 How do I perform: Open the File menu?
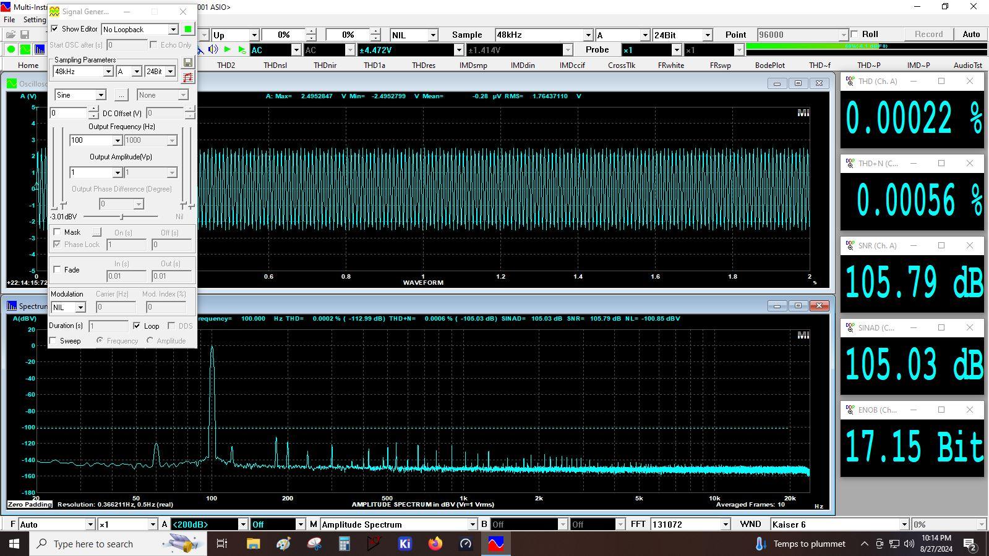click(9, 20)
